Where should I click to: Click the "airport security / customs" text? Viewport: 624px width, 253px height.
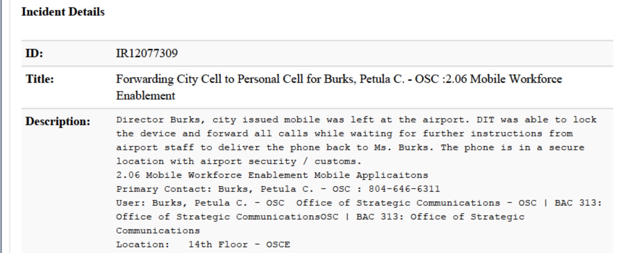[281, 161]
